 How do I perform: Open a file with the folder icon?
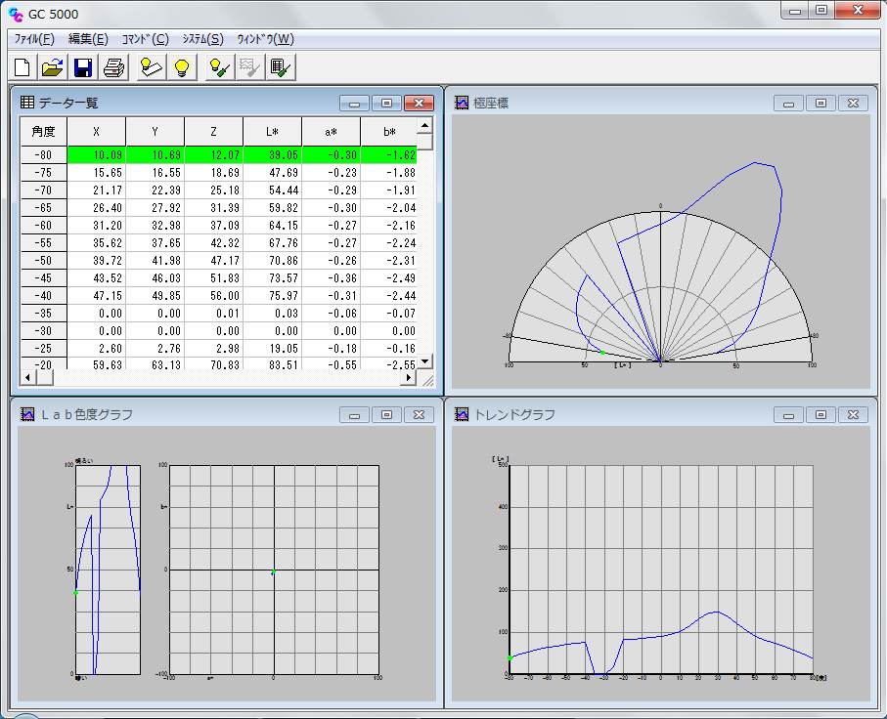tap(53, 67)
